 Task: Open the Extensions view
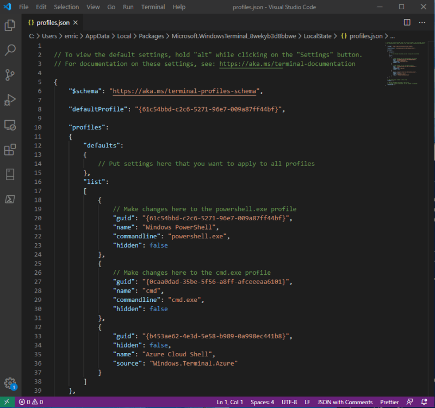(10, 150)
